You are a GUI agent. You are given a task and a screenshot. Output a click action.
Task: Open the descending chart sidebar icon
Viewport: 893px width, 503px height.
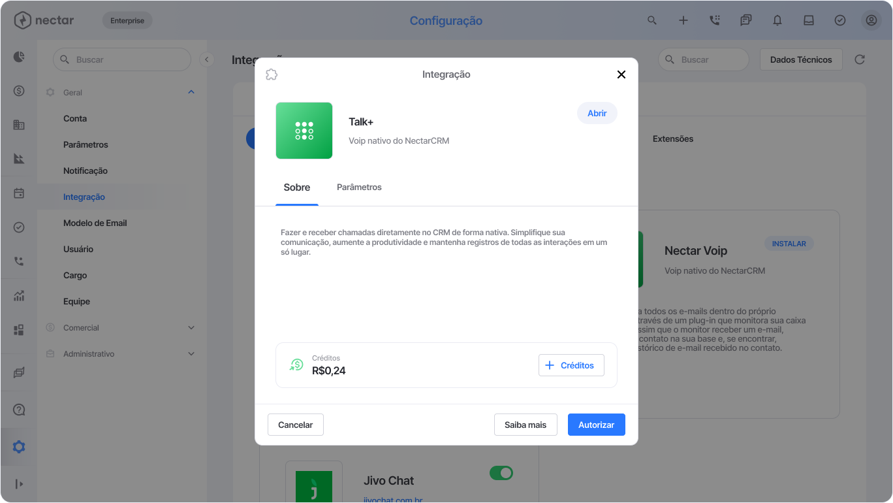pos(19,159)
